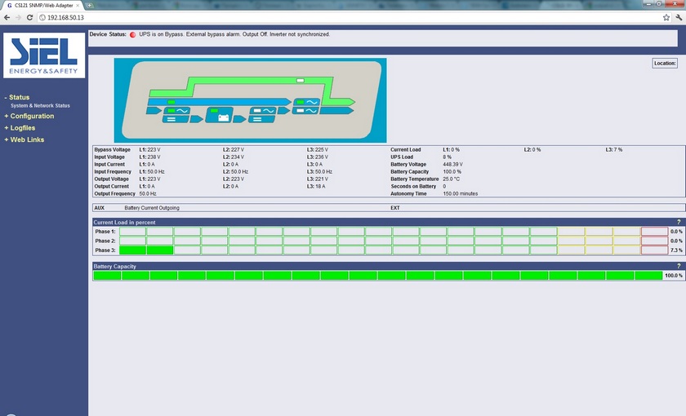The image size is (686, 416).
Task: Click the battery symbol in the UPS diagram
Action: [224, 117]
